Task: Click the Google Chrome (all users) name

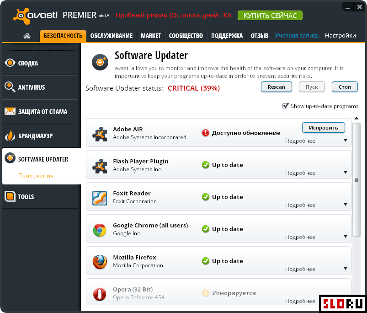Action: tap(150, 226)
